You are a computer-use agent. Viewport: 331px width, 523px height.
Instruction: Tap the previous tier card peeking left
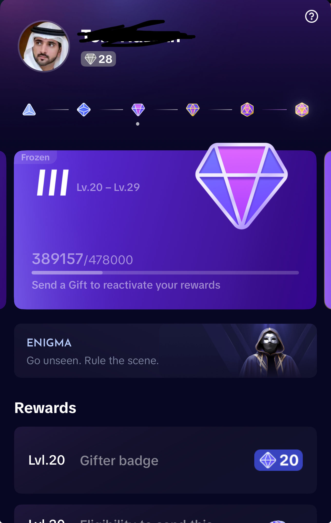[3, 230]
